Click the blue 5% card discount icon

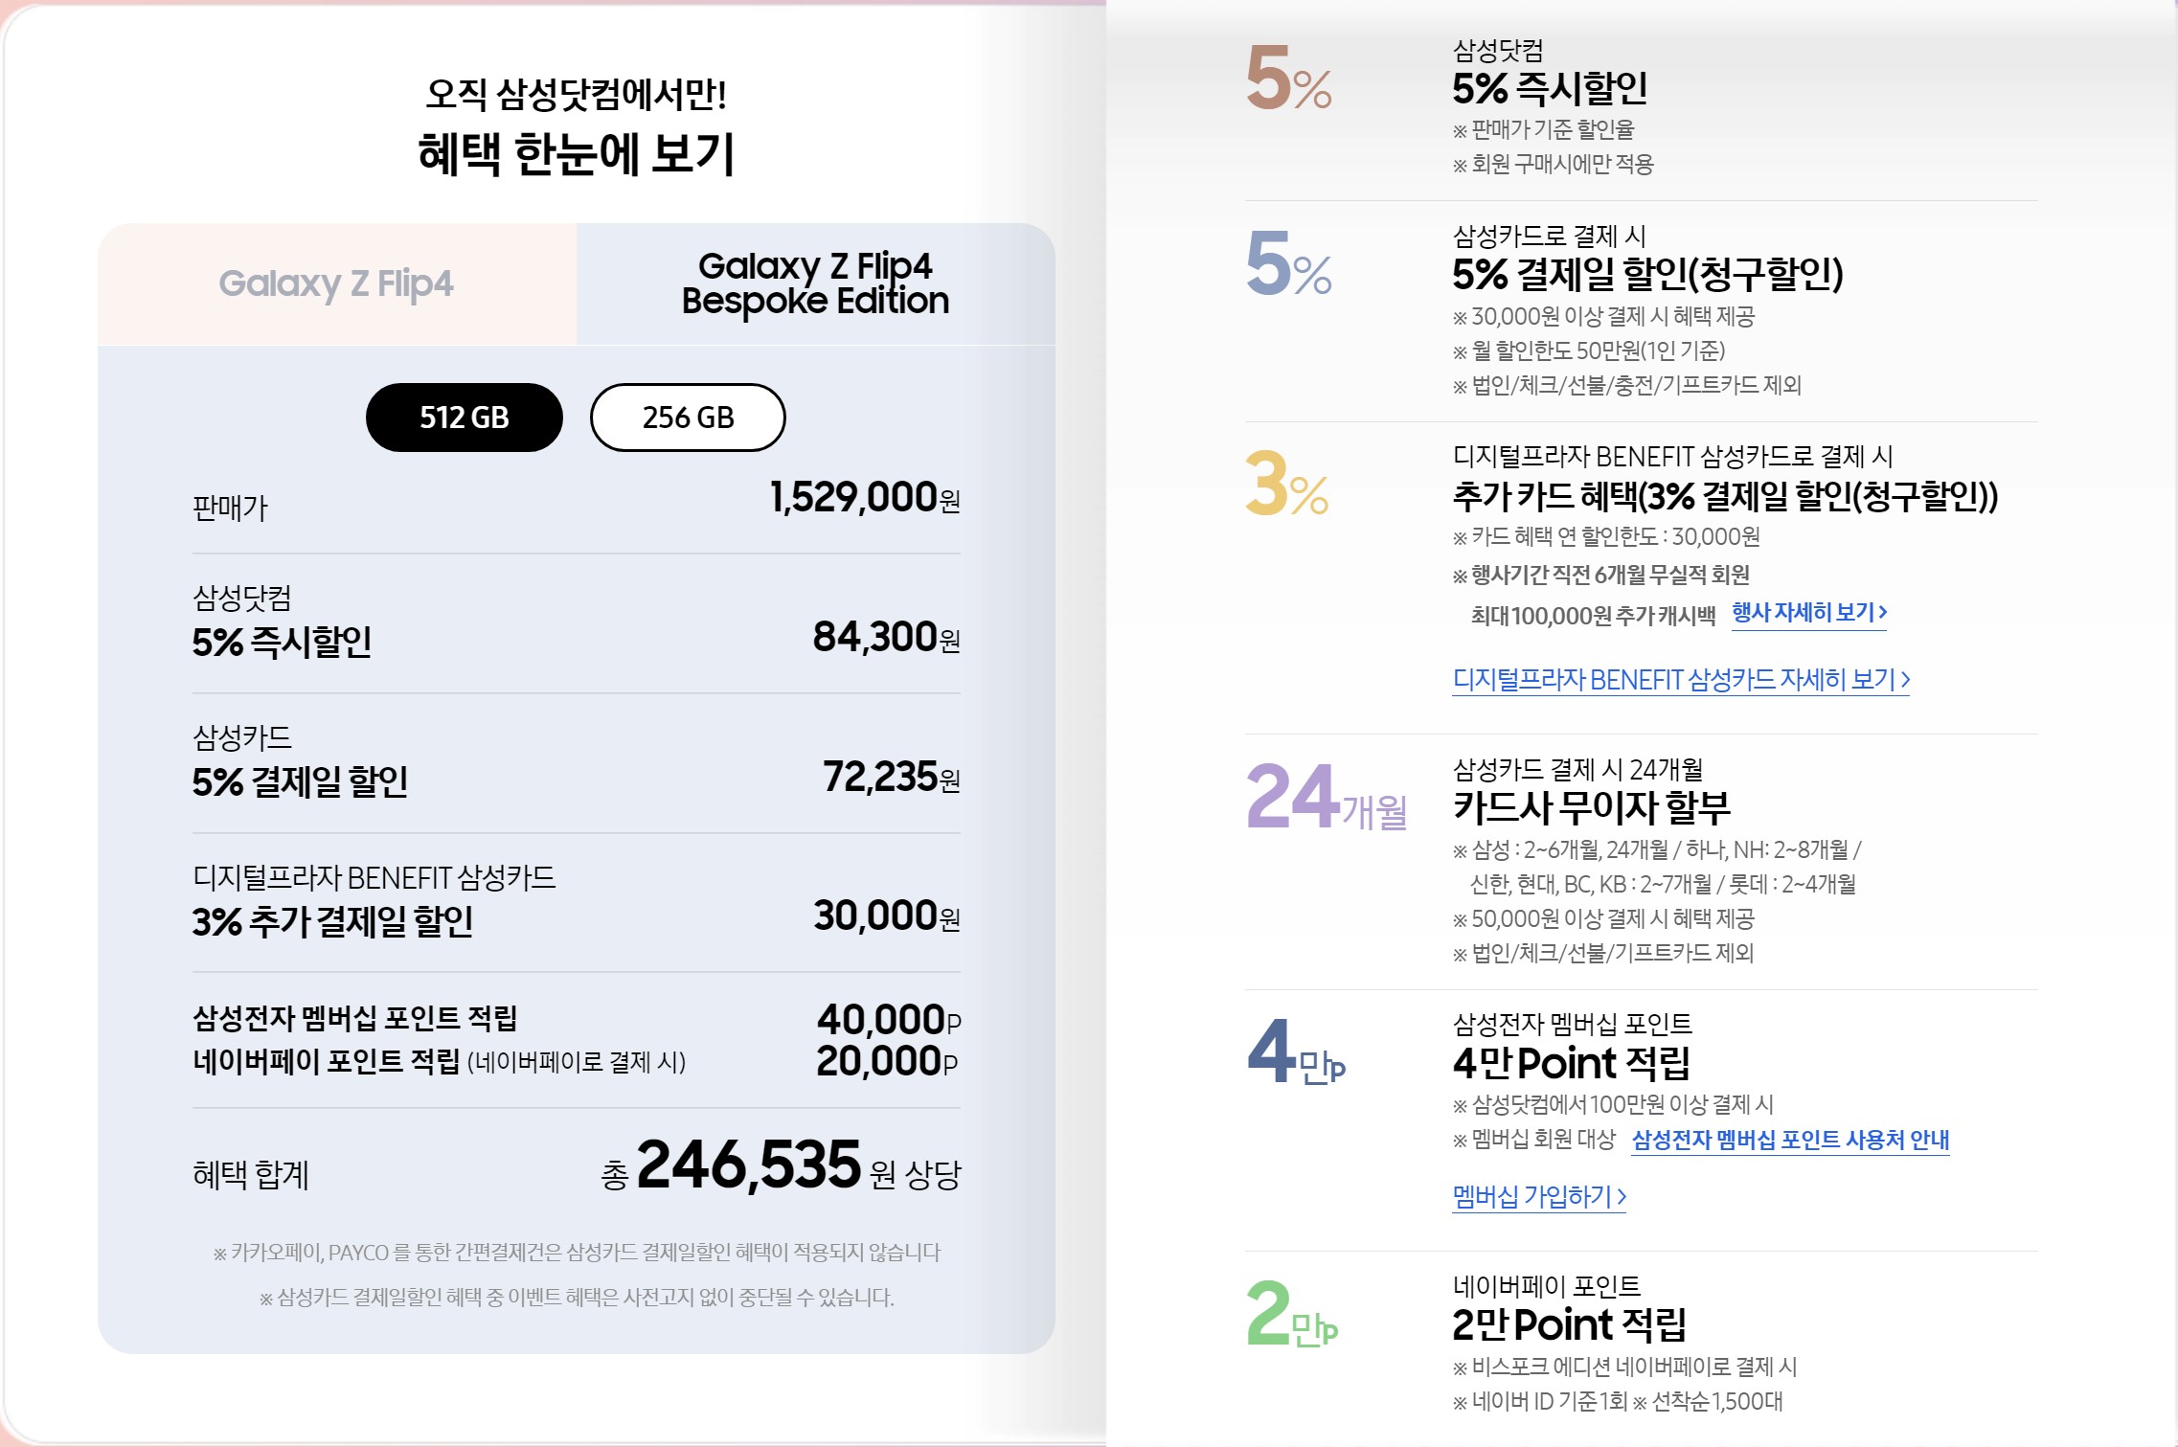tap(1288, 264)
